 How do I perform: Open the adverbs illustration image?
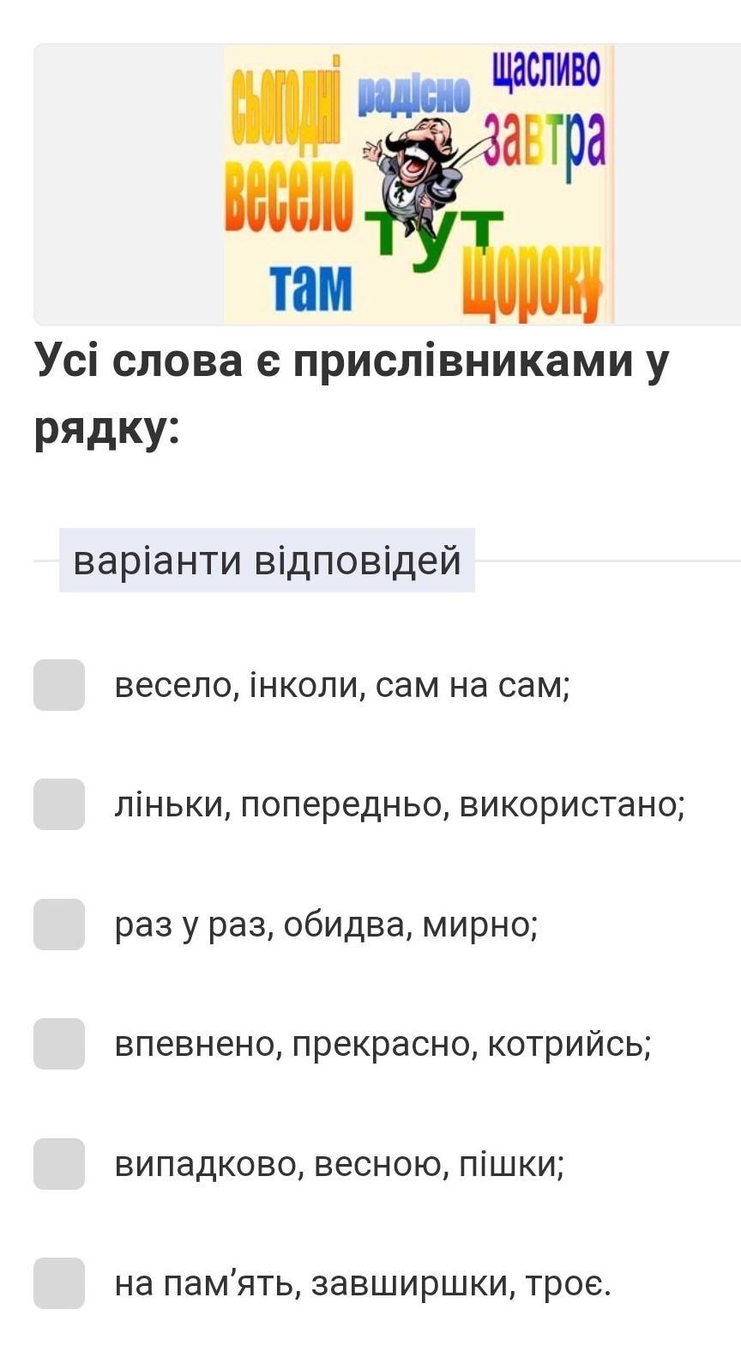point(419,185)
